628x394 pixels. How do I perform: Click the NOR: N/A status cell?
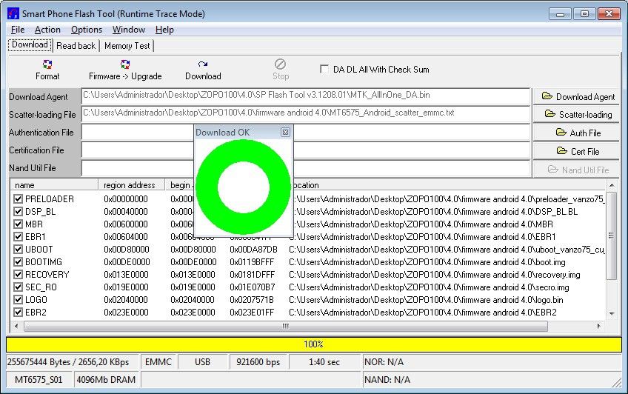coord(492,362)
